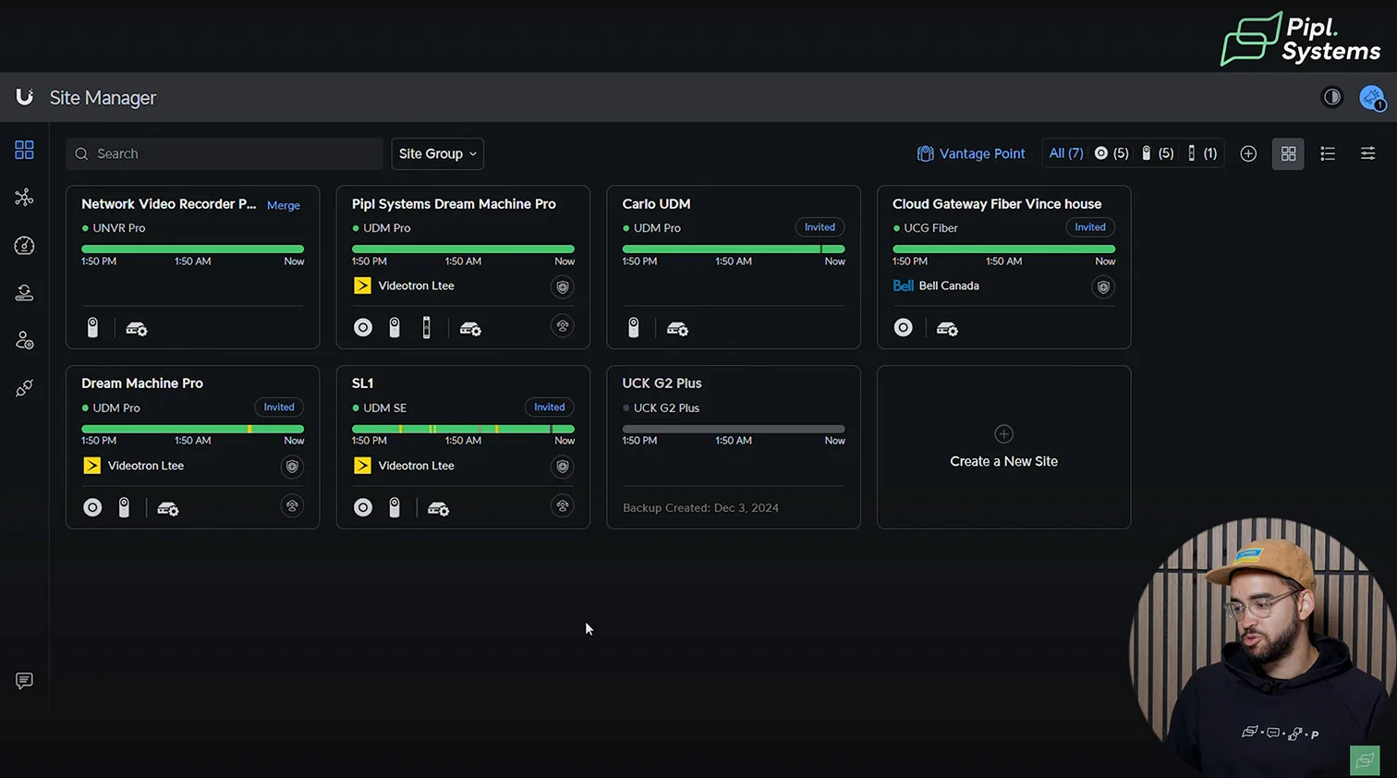Click the shield icon on SL1 card
Viewport: 1397px width, 778px height.
click(x=562, y=468)
